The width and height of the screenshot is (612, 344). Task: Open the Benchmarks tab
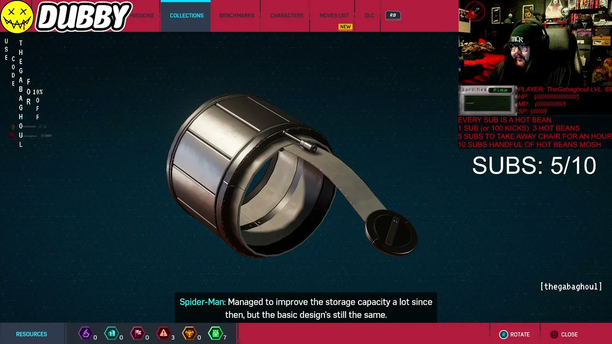[x=237, y=15]
